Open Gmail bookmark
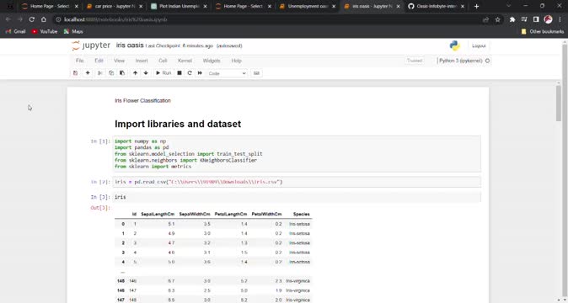 (x=15, y=31)
